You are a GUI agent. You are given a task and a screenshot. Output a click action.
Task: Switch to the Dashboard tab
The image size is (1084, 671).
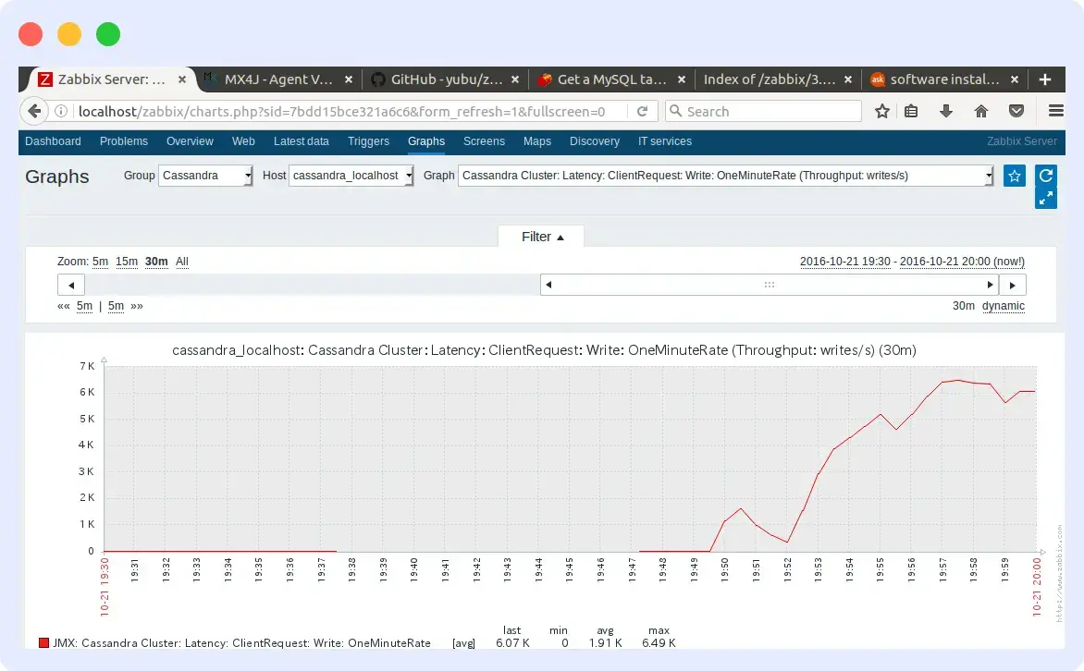(x=53, y=141)
